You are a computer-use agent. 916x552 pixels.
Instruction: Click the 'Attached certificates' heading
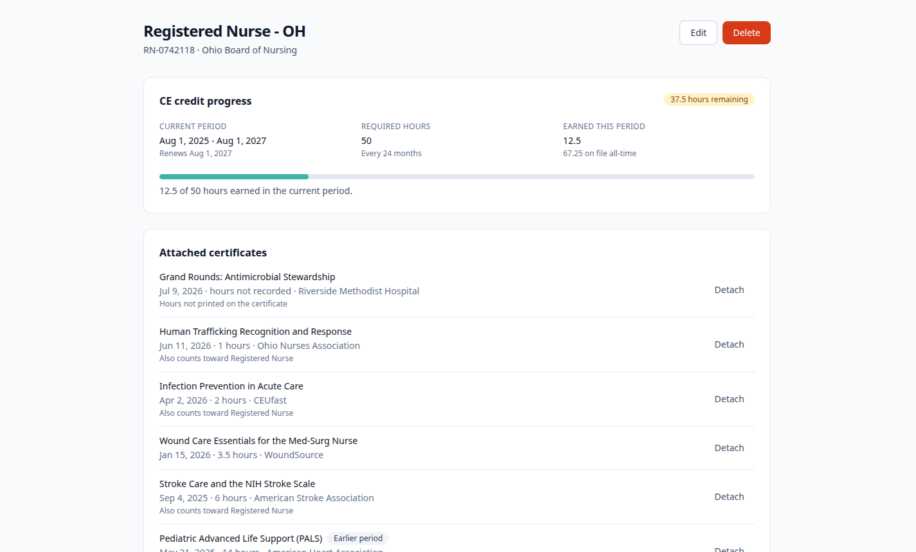click(213, 253)
